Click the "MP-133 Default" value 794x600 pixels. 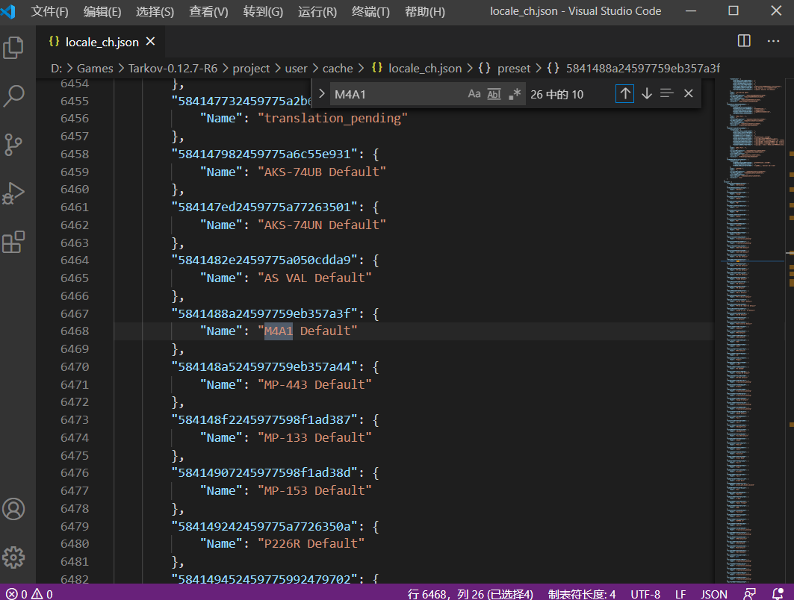(315, 437)
